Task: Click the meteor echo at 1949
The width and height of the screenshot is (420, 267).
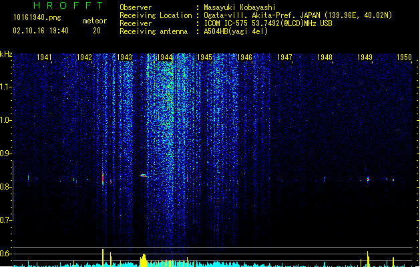Action: click(368, 179)
